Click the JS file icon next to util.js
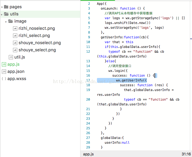 (11, 57)
